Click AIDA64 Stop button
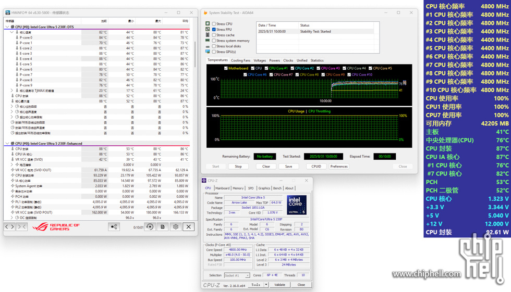The image size is (511, 292). click(x=238, y=166)
